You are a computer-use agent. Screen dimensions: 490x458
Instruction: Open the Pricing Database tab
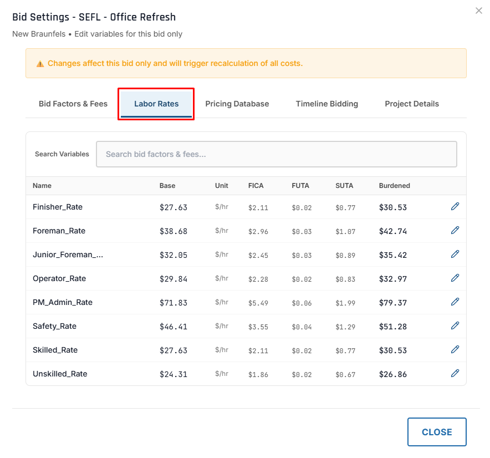(237, 104)
